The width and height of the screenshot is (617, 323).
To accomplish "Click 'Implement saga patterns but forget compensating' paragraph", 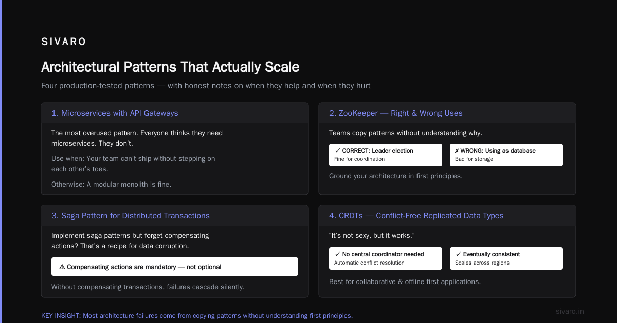I will (130, 241).
